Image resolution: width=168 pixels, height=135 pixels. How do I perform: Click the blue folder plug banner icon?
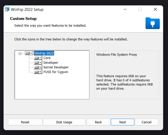coord(152,23)
